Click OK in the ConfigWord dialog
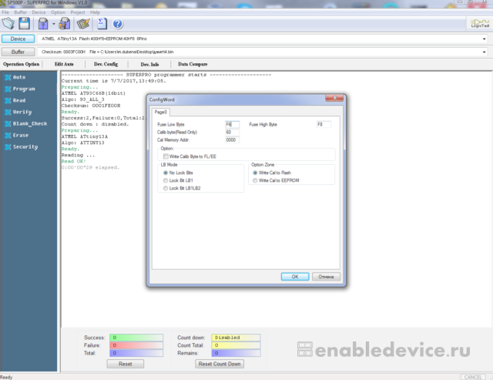Image resolution: width=493 pixels, height=380 pixels. pos(295,277)
